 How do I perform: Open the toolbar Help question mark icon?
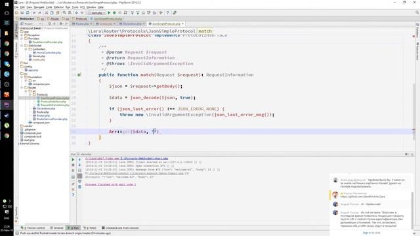(x=168, y=13)
